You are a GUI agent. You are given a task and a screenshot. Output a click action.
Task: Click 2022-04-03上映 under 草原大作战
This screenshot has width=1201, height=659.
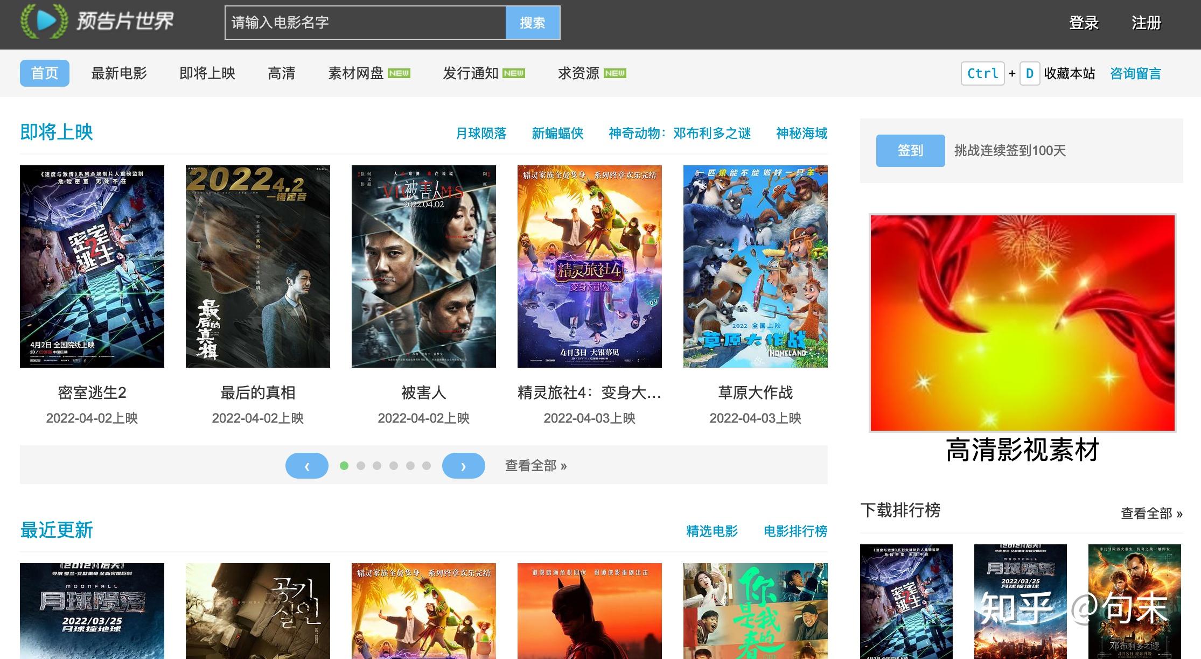coord(756,418)
